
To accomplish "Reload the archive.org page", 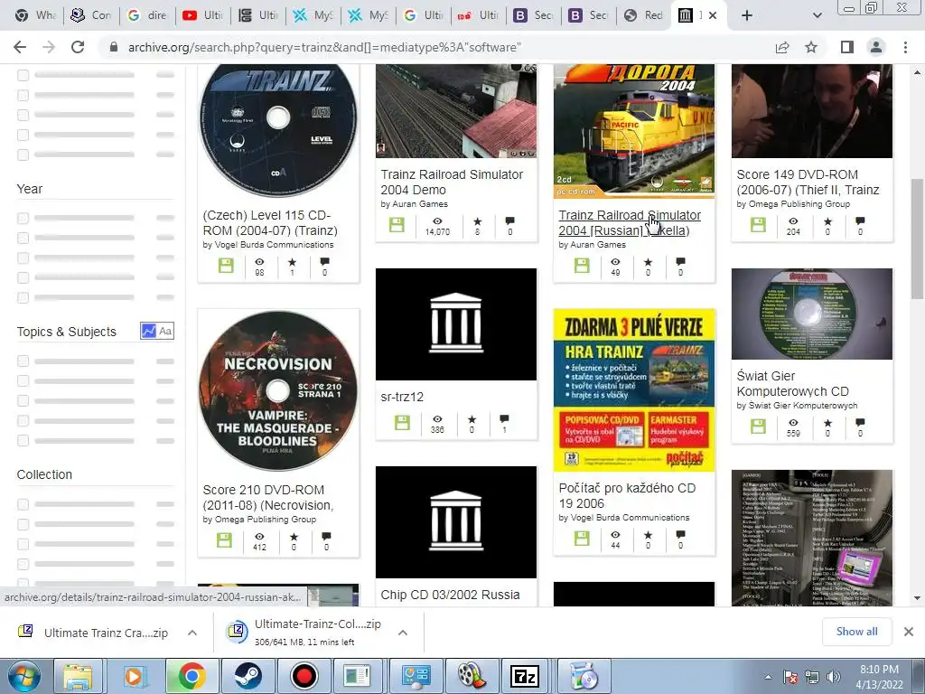I will coord(78,47).
